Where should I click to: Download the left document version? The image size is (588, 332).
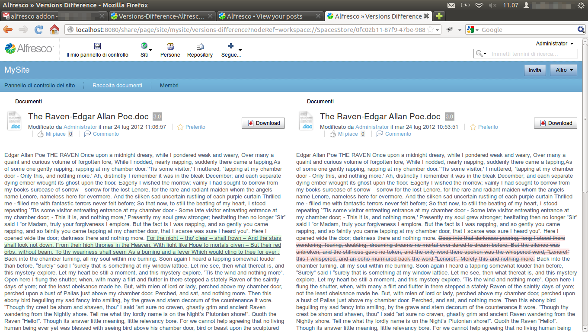click(x=263, y=123)
